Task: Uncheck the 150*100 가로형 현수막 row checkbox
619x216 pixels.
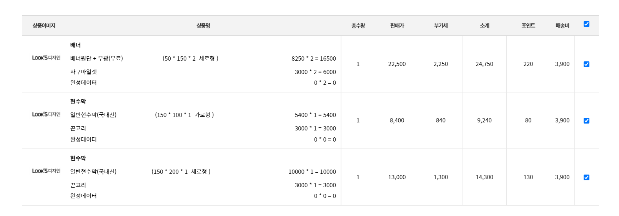Action: [x=586, y=120]
